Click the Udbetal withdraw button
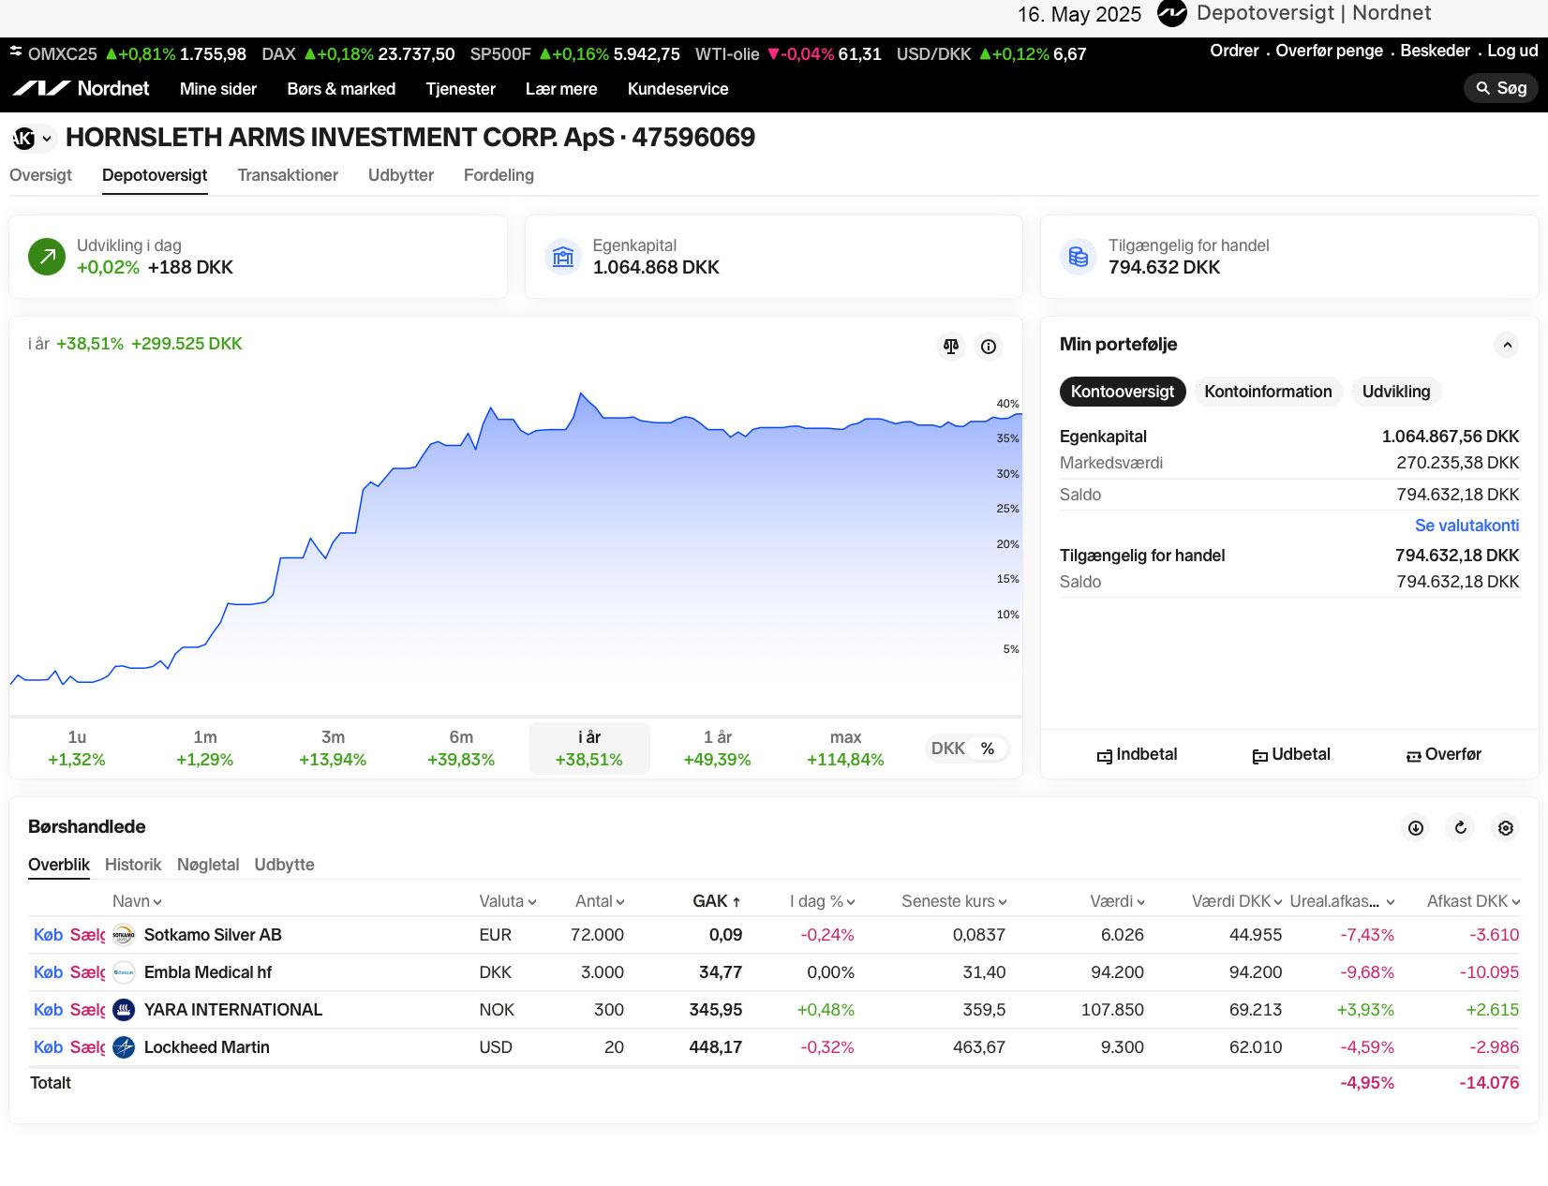The height and width of the screenshot is (1186, 1548). 1291,754
